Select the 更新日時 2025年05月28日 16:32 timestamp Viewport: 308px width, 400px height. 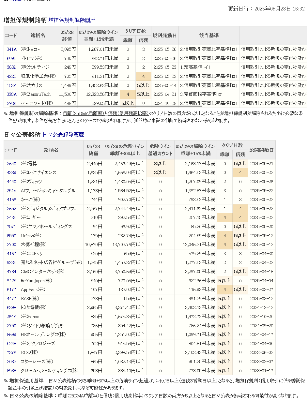pyautogui.click(x=266, y=9)
